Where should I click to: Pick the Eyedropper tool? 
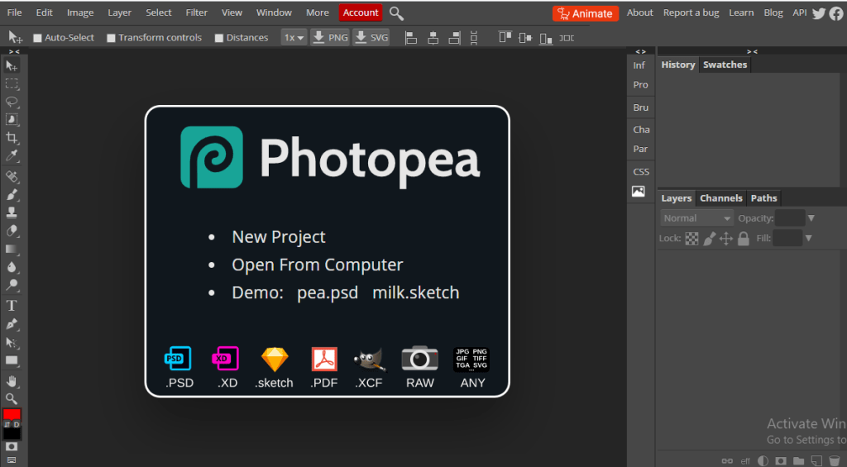tap(12, 156)
